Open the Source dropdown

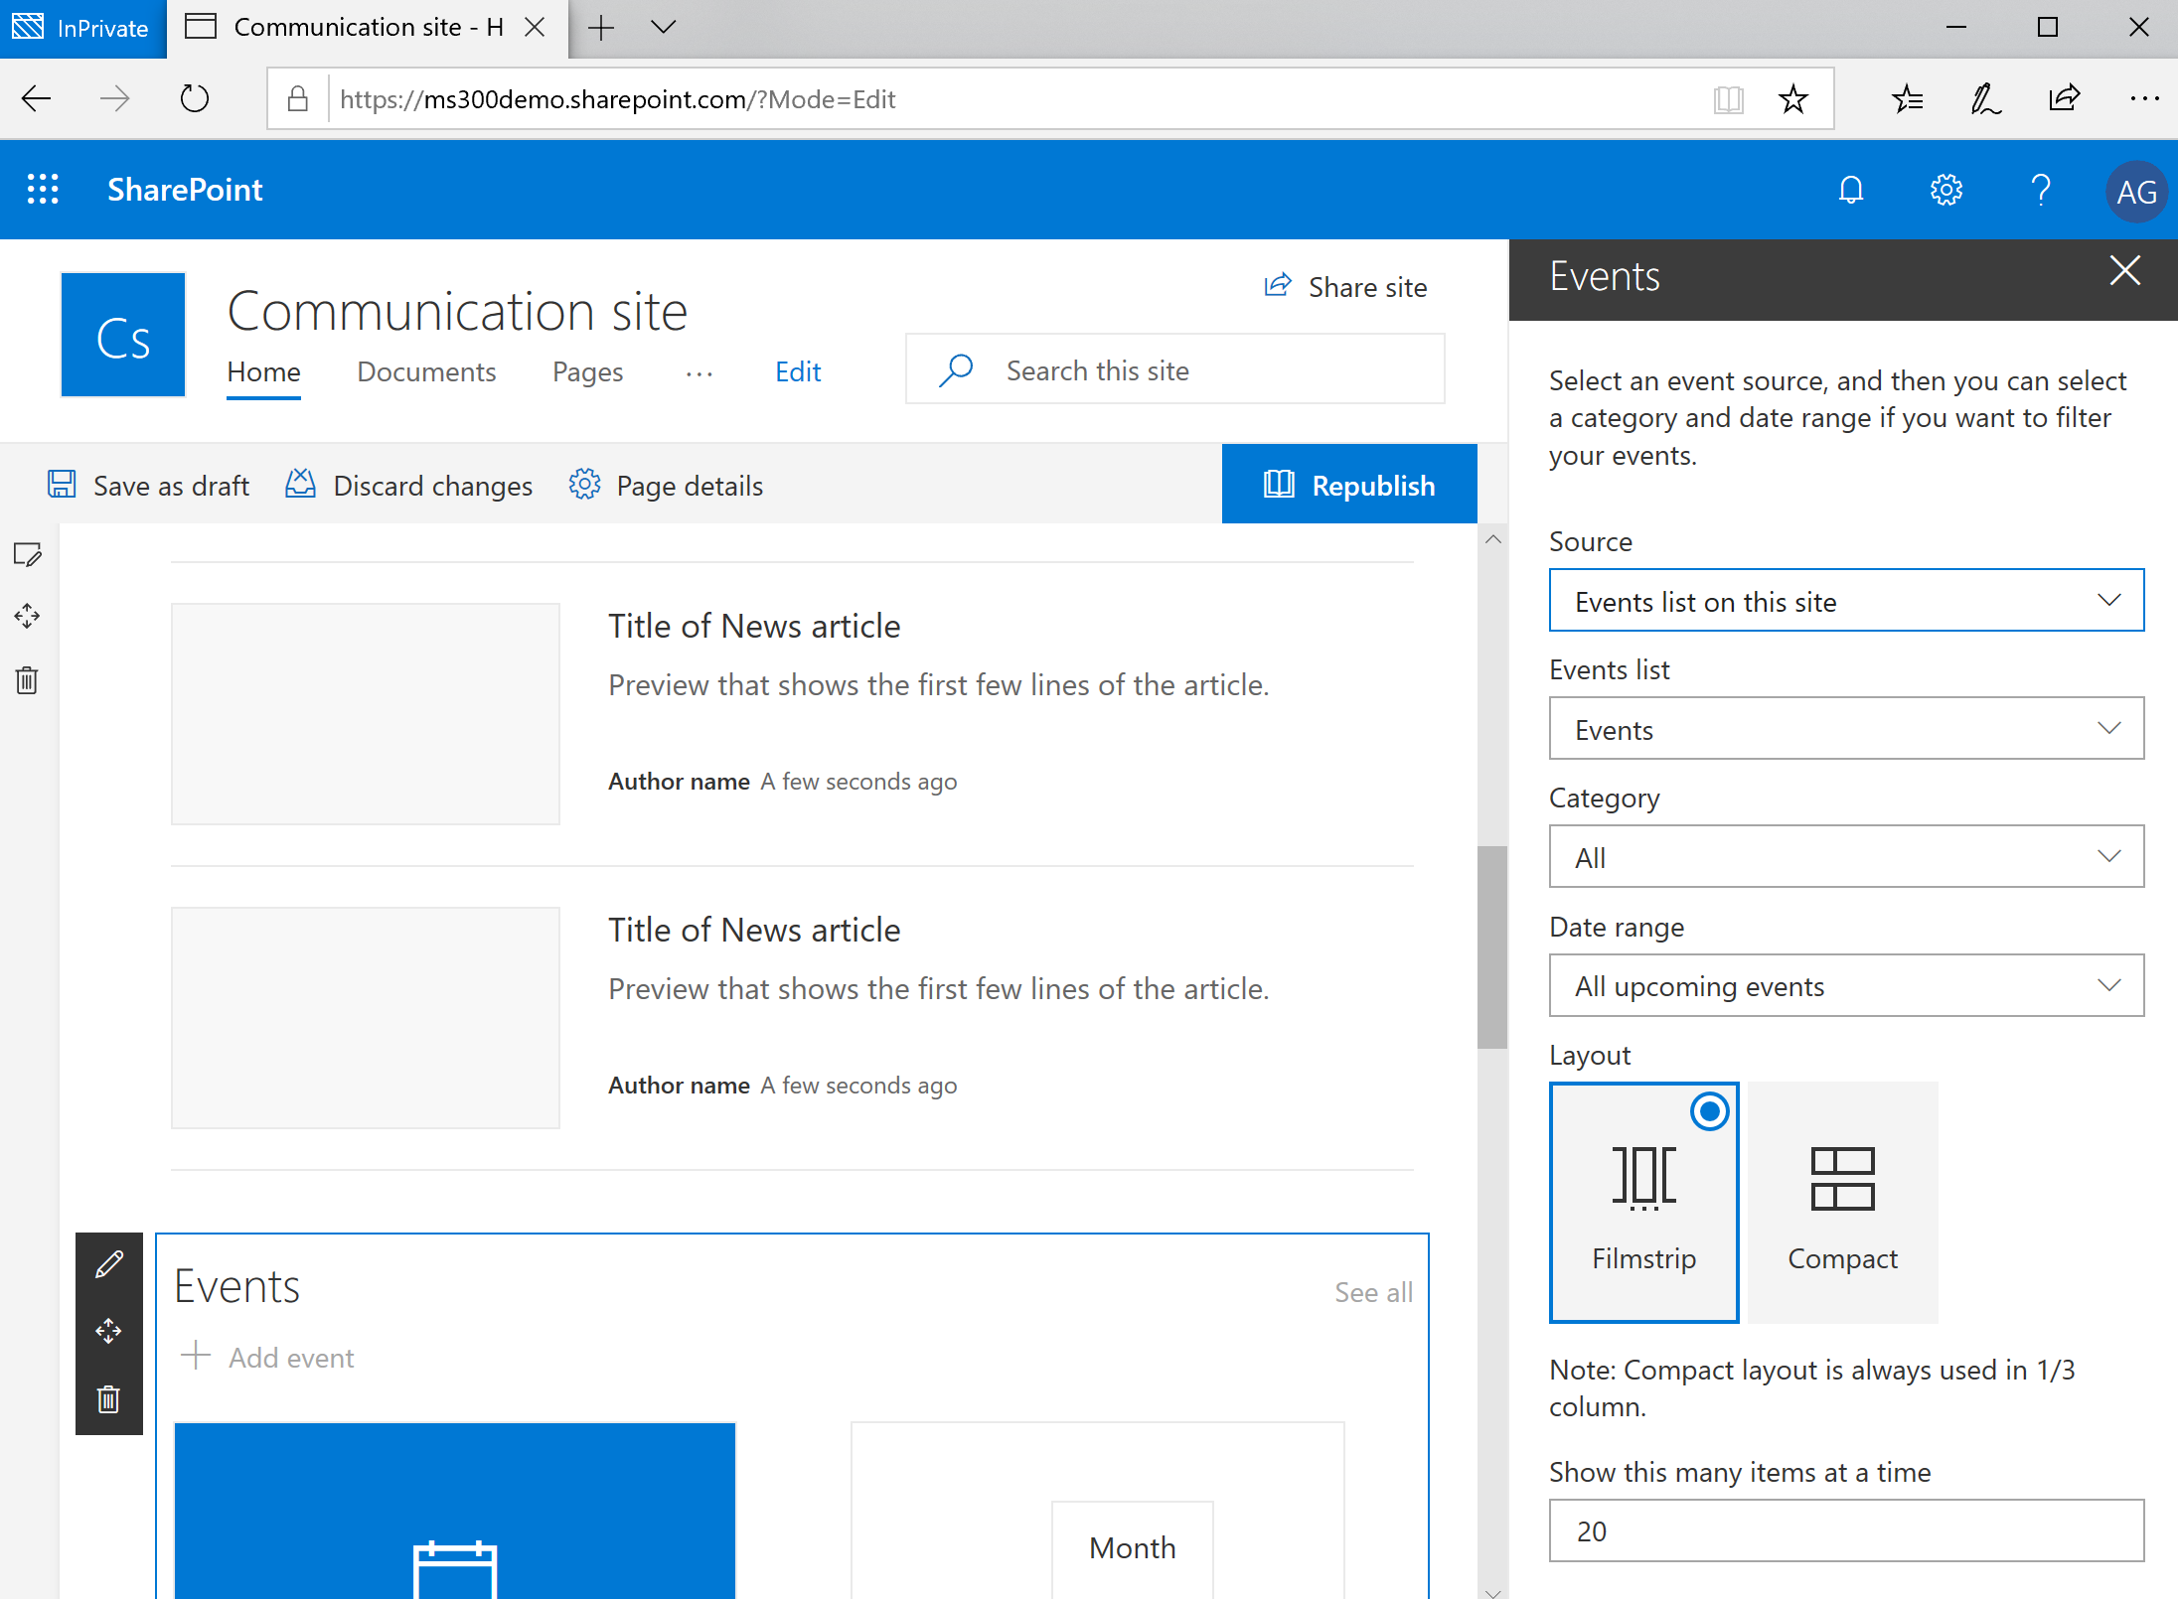point(1847,600)
